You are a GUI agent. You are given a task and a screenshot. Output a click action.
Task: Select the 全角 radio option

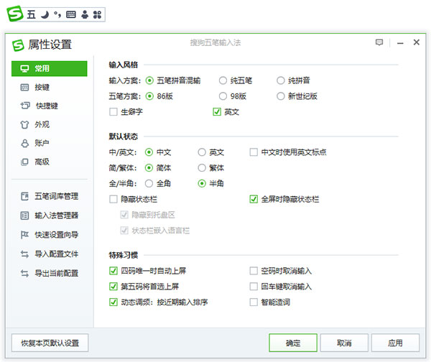click(x=149, y=184)
